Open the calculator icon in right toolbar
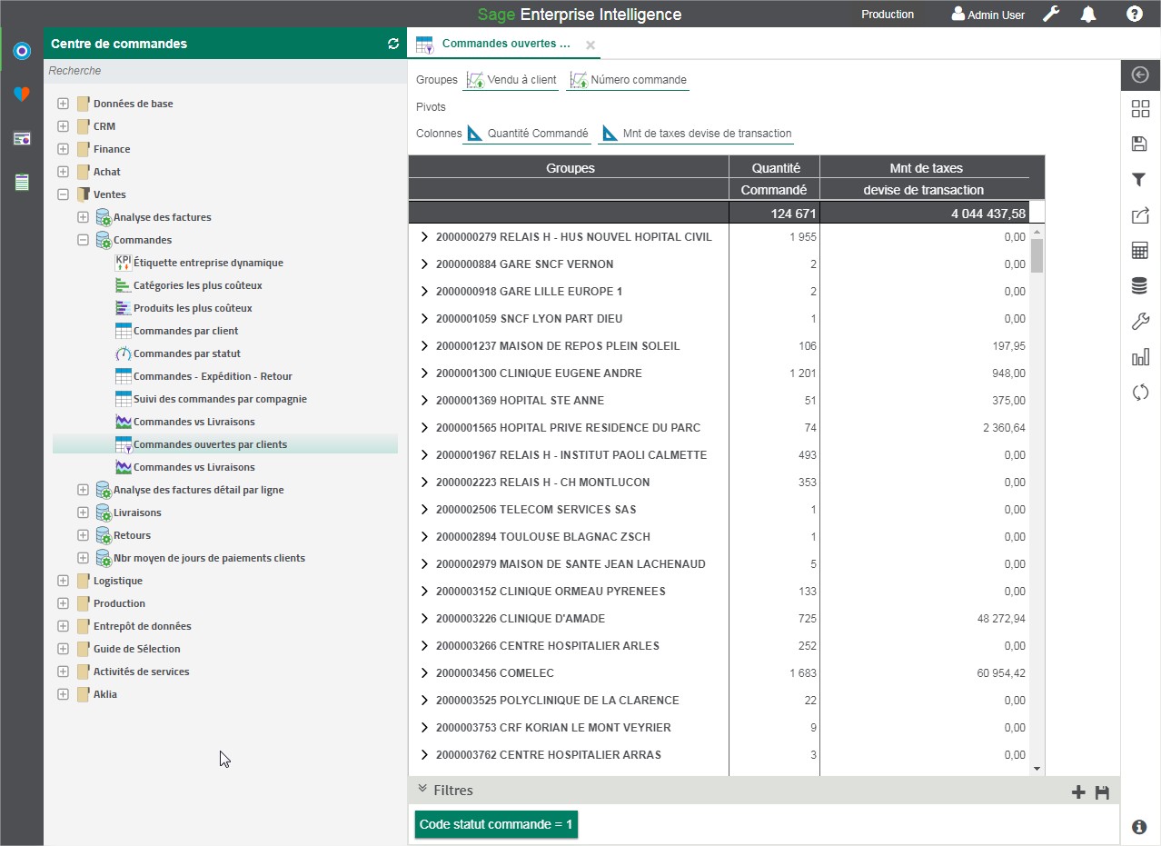1161x846 pixels. point(1140,251)
